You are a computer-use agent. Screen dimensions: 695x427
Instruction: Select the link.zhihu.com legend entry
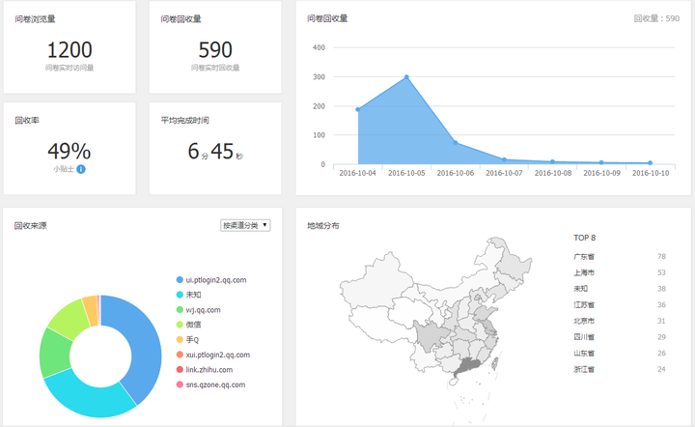205,369
